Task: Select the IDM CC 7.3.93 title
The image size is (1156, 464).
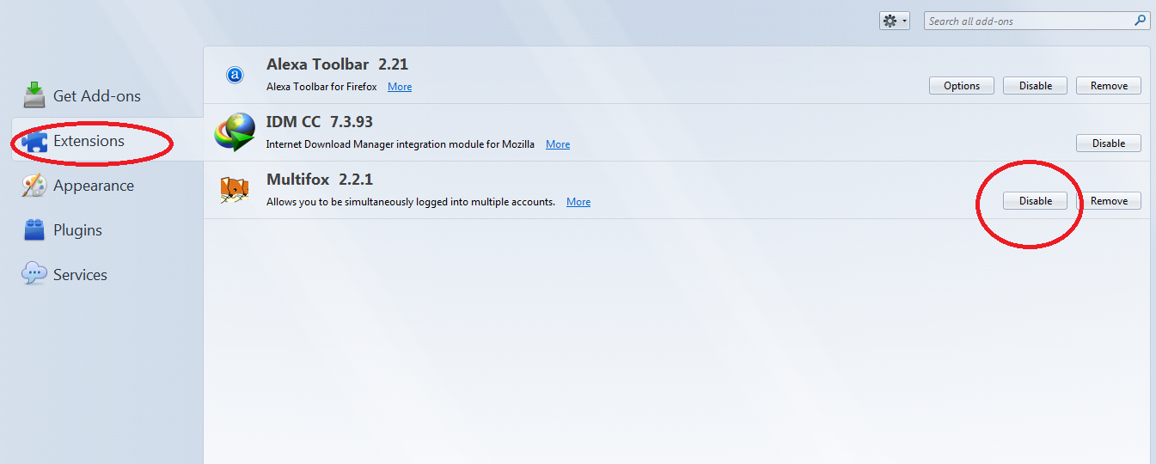Action: point(320,122)
